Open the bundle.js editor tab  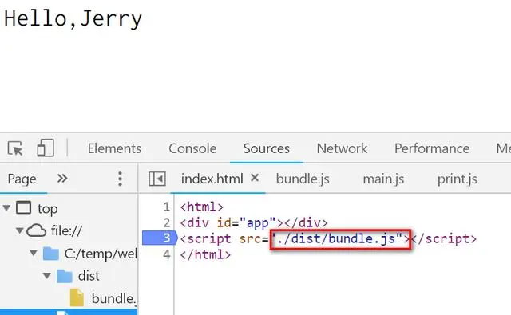pos(303,179)
